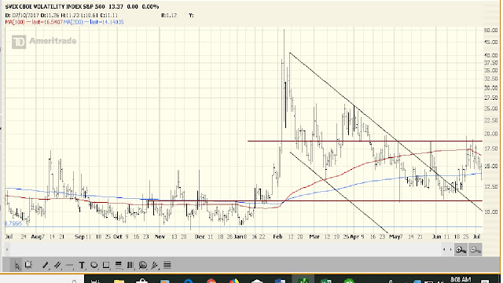Pick the vertical time lines tool
503x283 pixels.
point(130,265)
